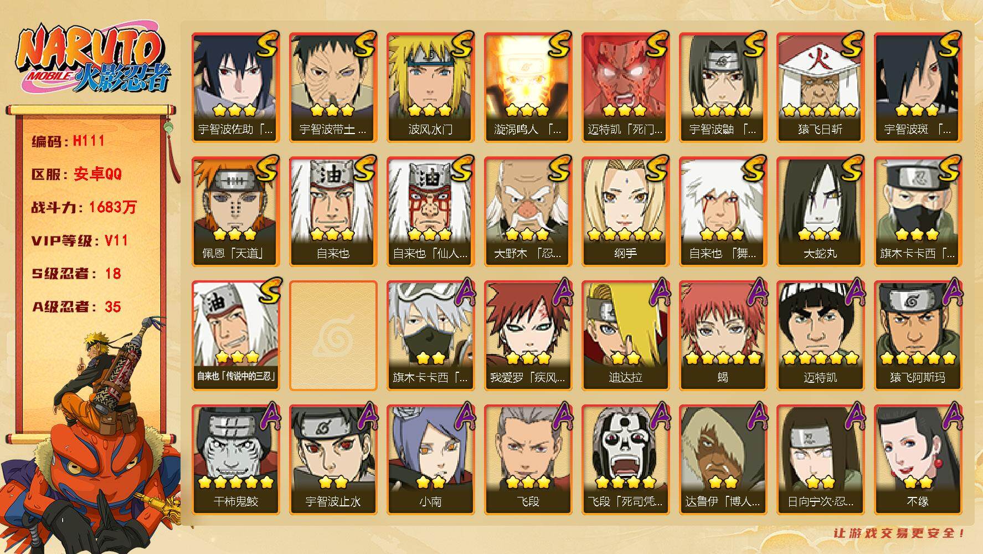The width and height of the screenshot is (983, 554).
Task: Open the 猿飞日斩 character card
Action: click(820, 87)
